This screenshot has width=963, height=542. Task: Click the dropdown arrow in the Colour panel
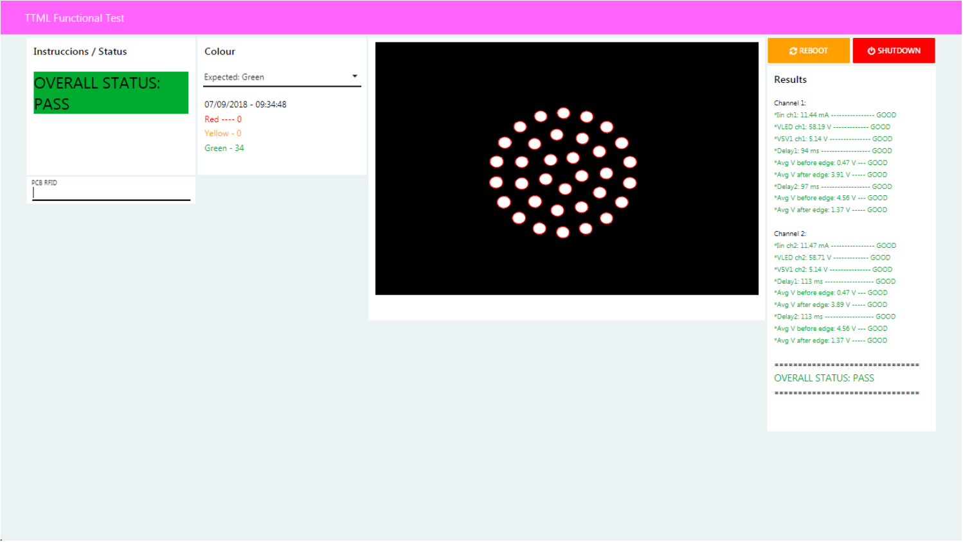point(354,76)
